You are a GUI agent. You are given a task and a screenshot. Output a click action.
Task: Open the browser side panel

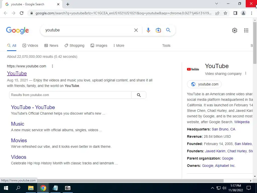235,13
